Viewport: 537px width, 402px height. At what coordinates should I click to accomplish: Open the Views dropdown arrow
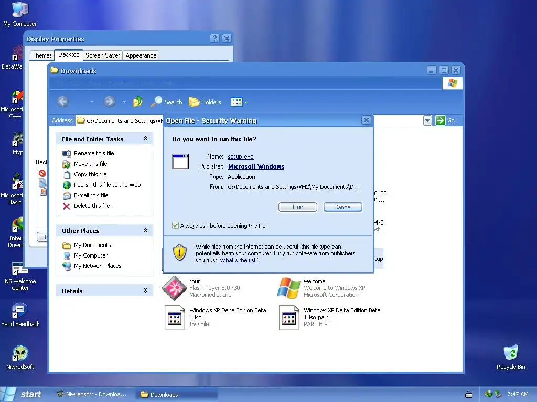[x=245, y=102]
